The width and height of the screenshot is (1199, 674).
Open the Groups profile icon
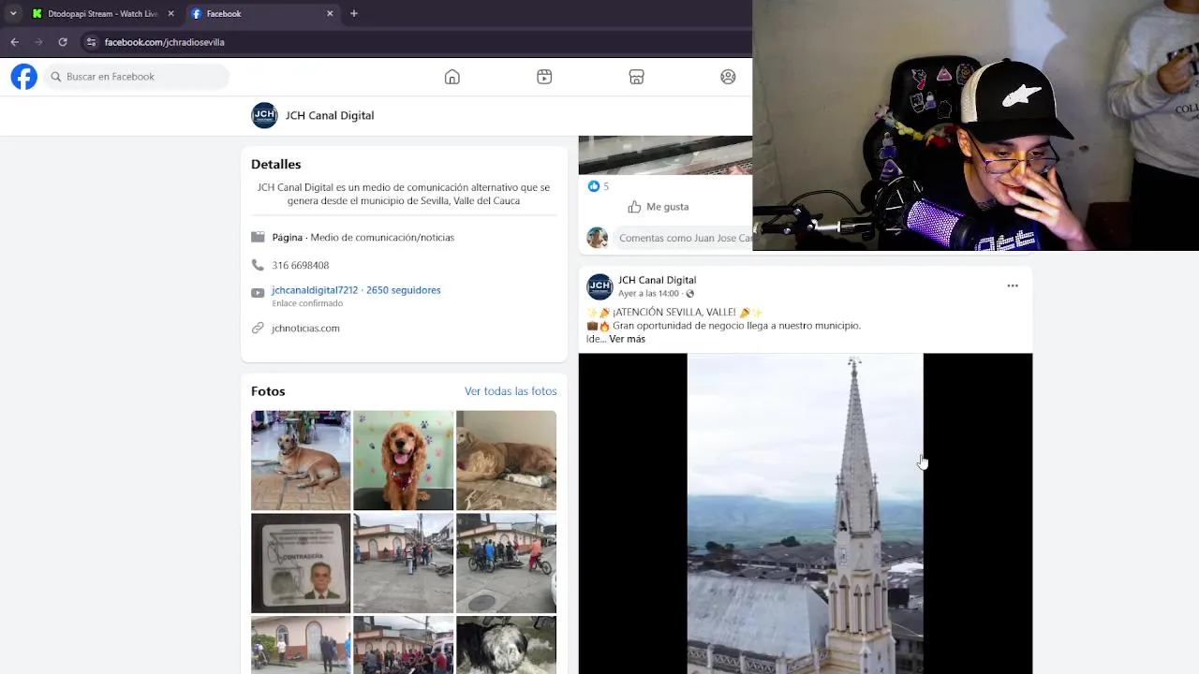pos(728,77)
